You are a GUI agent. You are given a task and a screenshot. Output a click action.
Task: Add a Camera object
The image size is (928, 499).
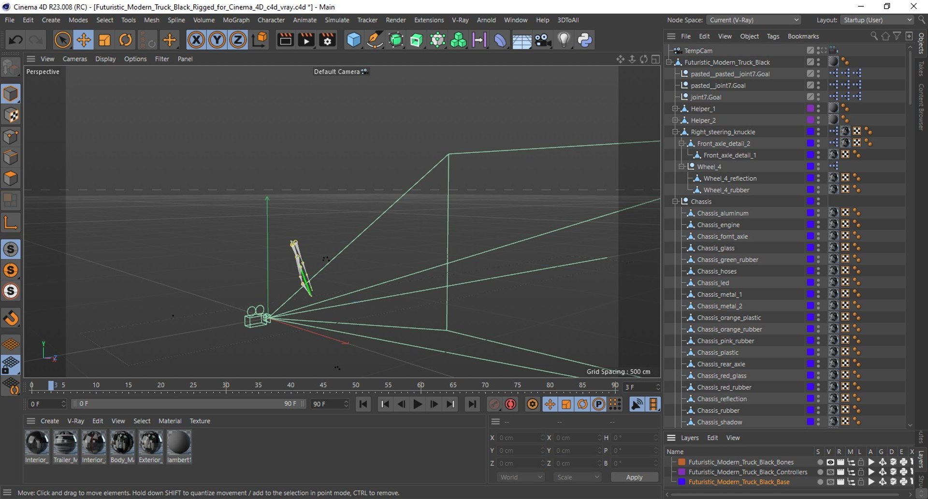pyautogui.click(x=543, y=40)
